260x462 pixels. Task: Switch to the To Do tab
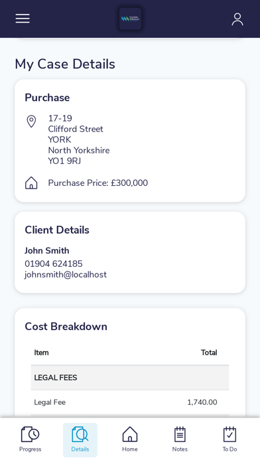click(x=229, y=439)
